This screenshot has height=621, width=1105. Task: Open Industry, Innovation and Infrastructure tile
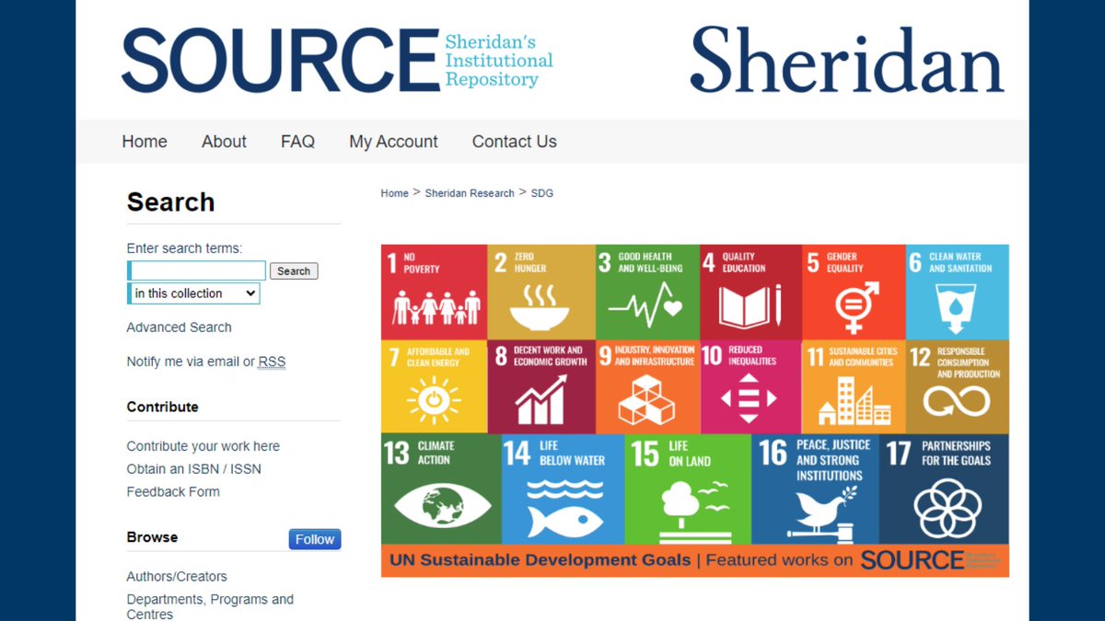tap(647, 386)
